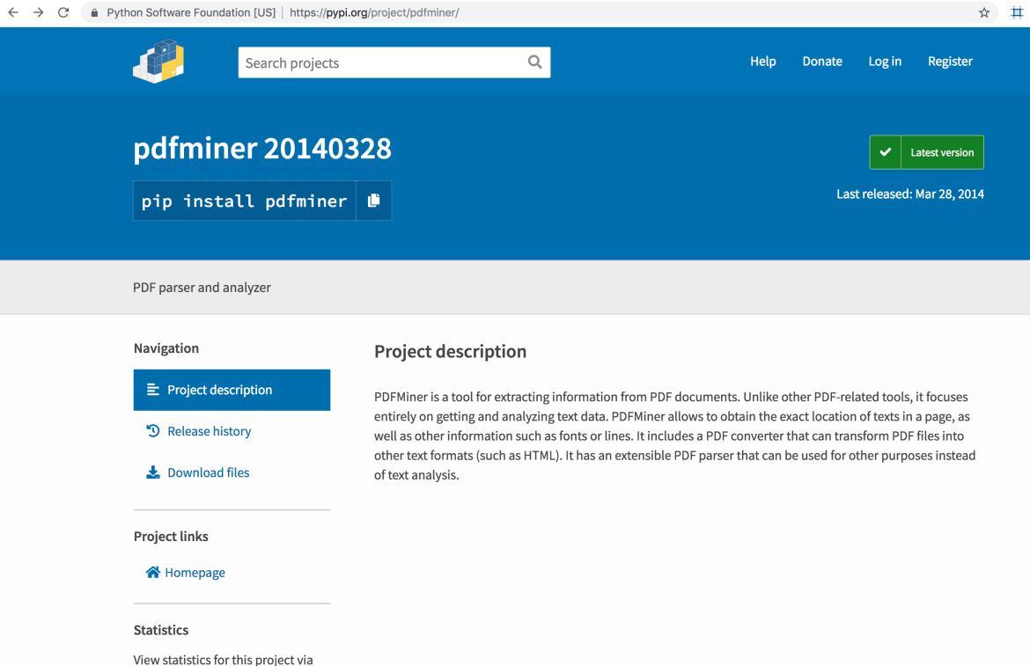Click the Python Software Foundation [US] label
1030x666 pixels.
point(191,12)
